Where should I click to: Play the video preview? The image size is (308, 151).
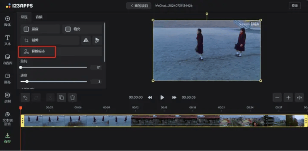point(162,98)
